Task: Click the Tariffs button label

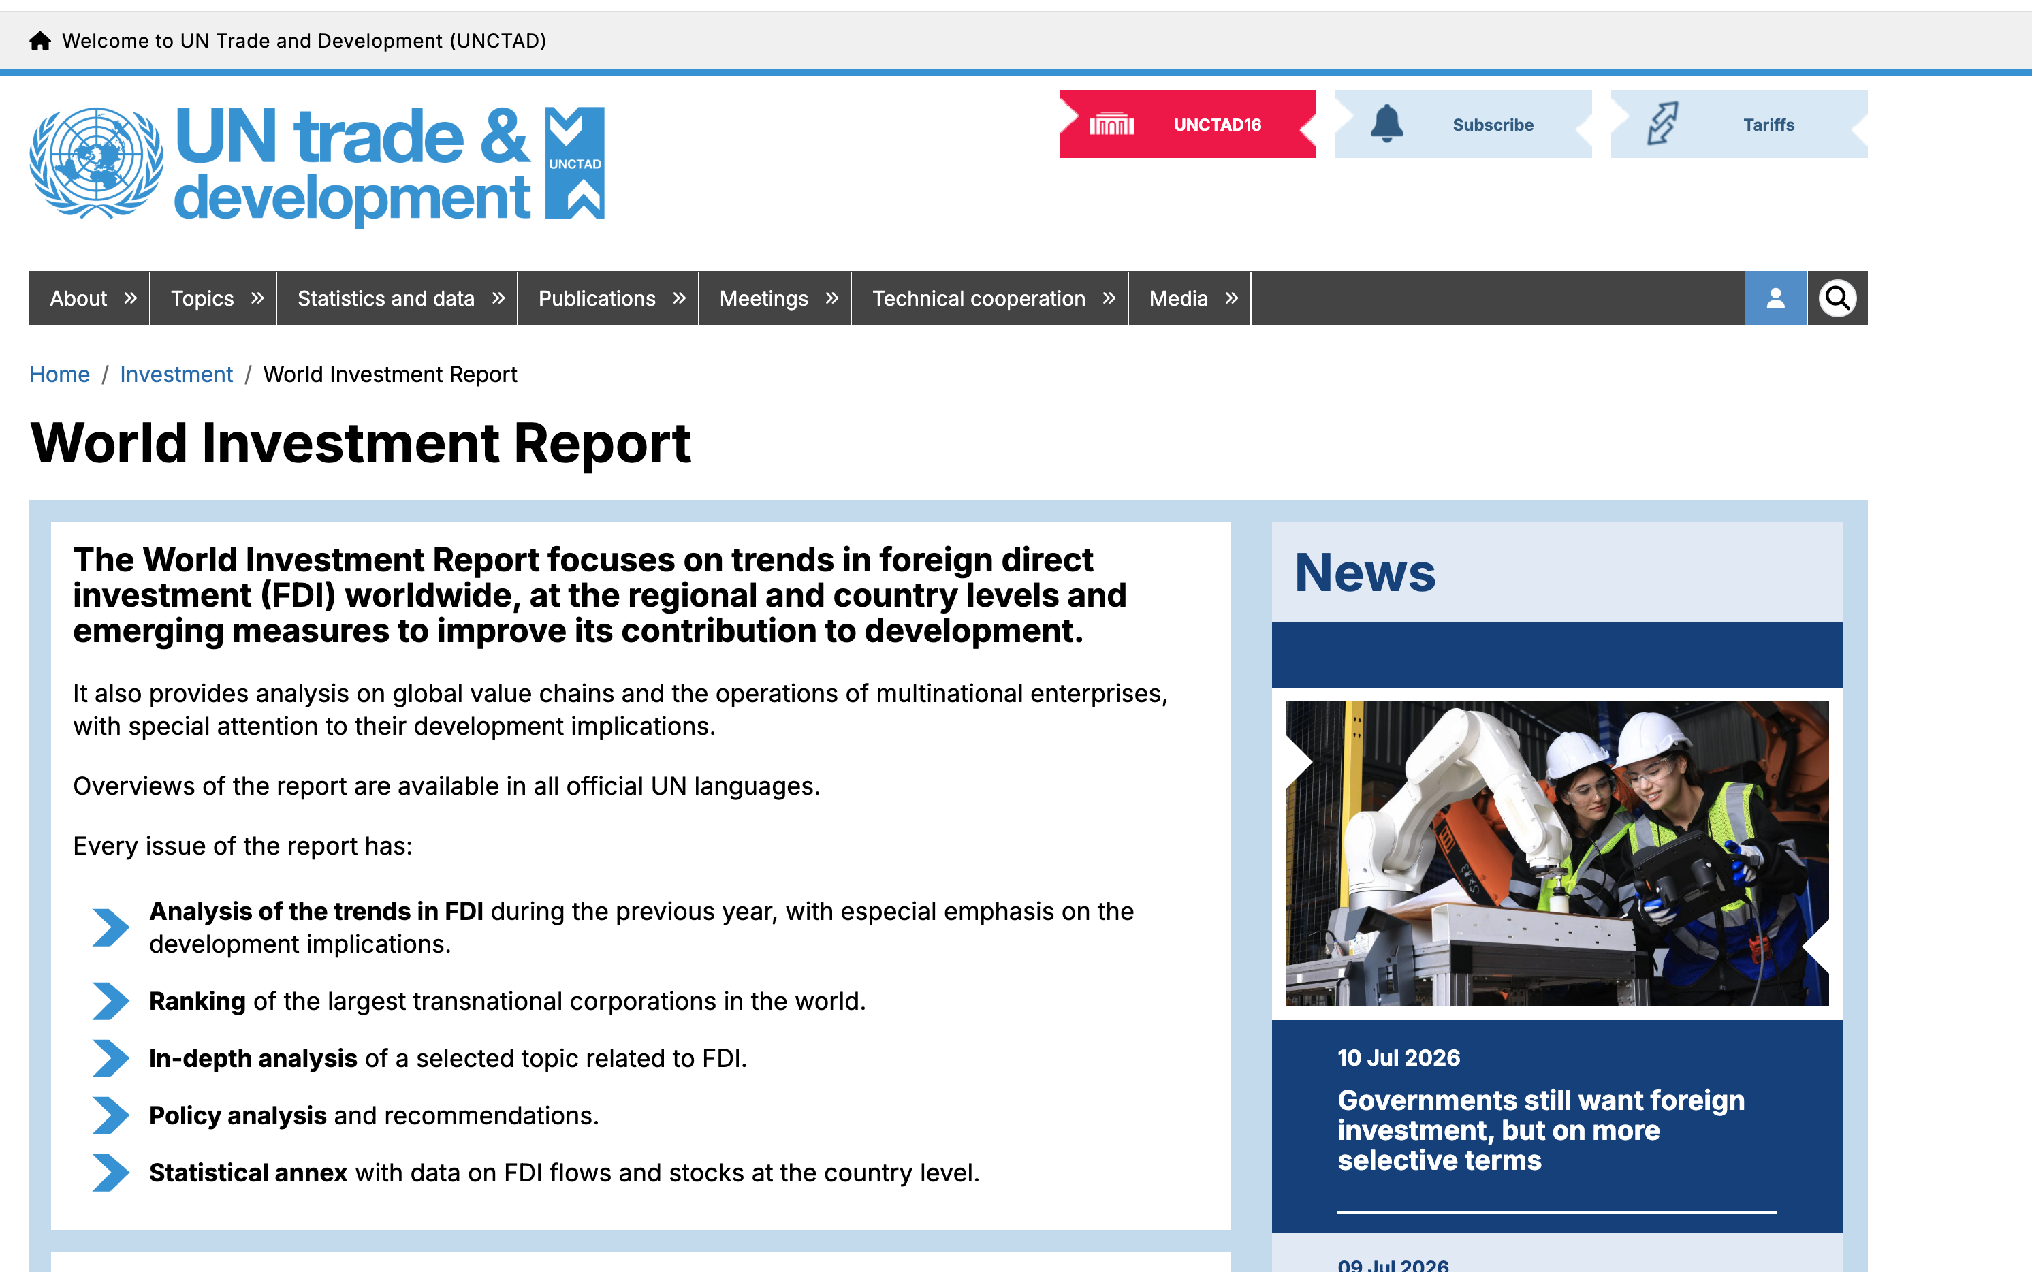Action: (x=1768, y=125)
